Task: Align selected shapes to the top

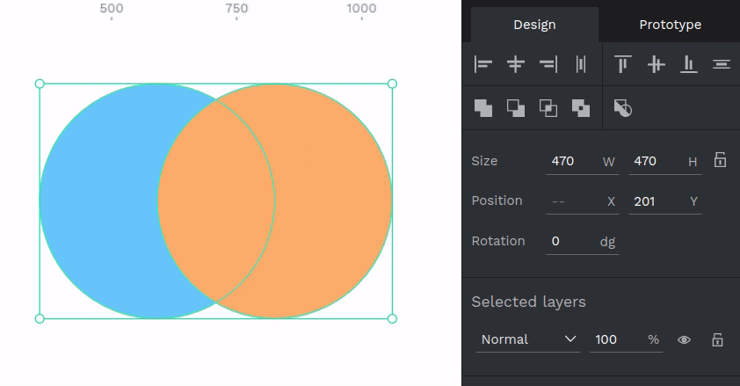Action: [x=623, y=64]
